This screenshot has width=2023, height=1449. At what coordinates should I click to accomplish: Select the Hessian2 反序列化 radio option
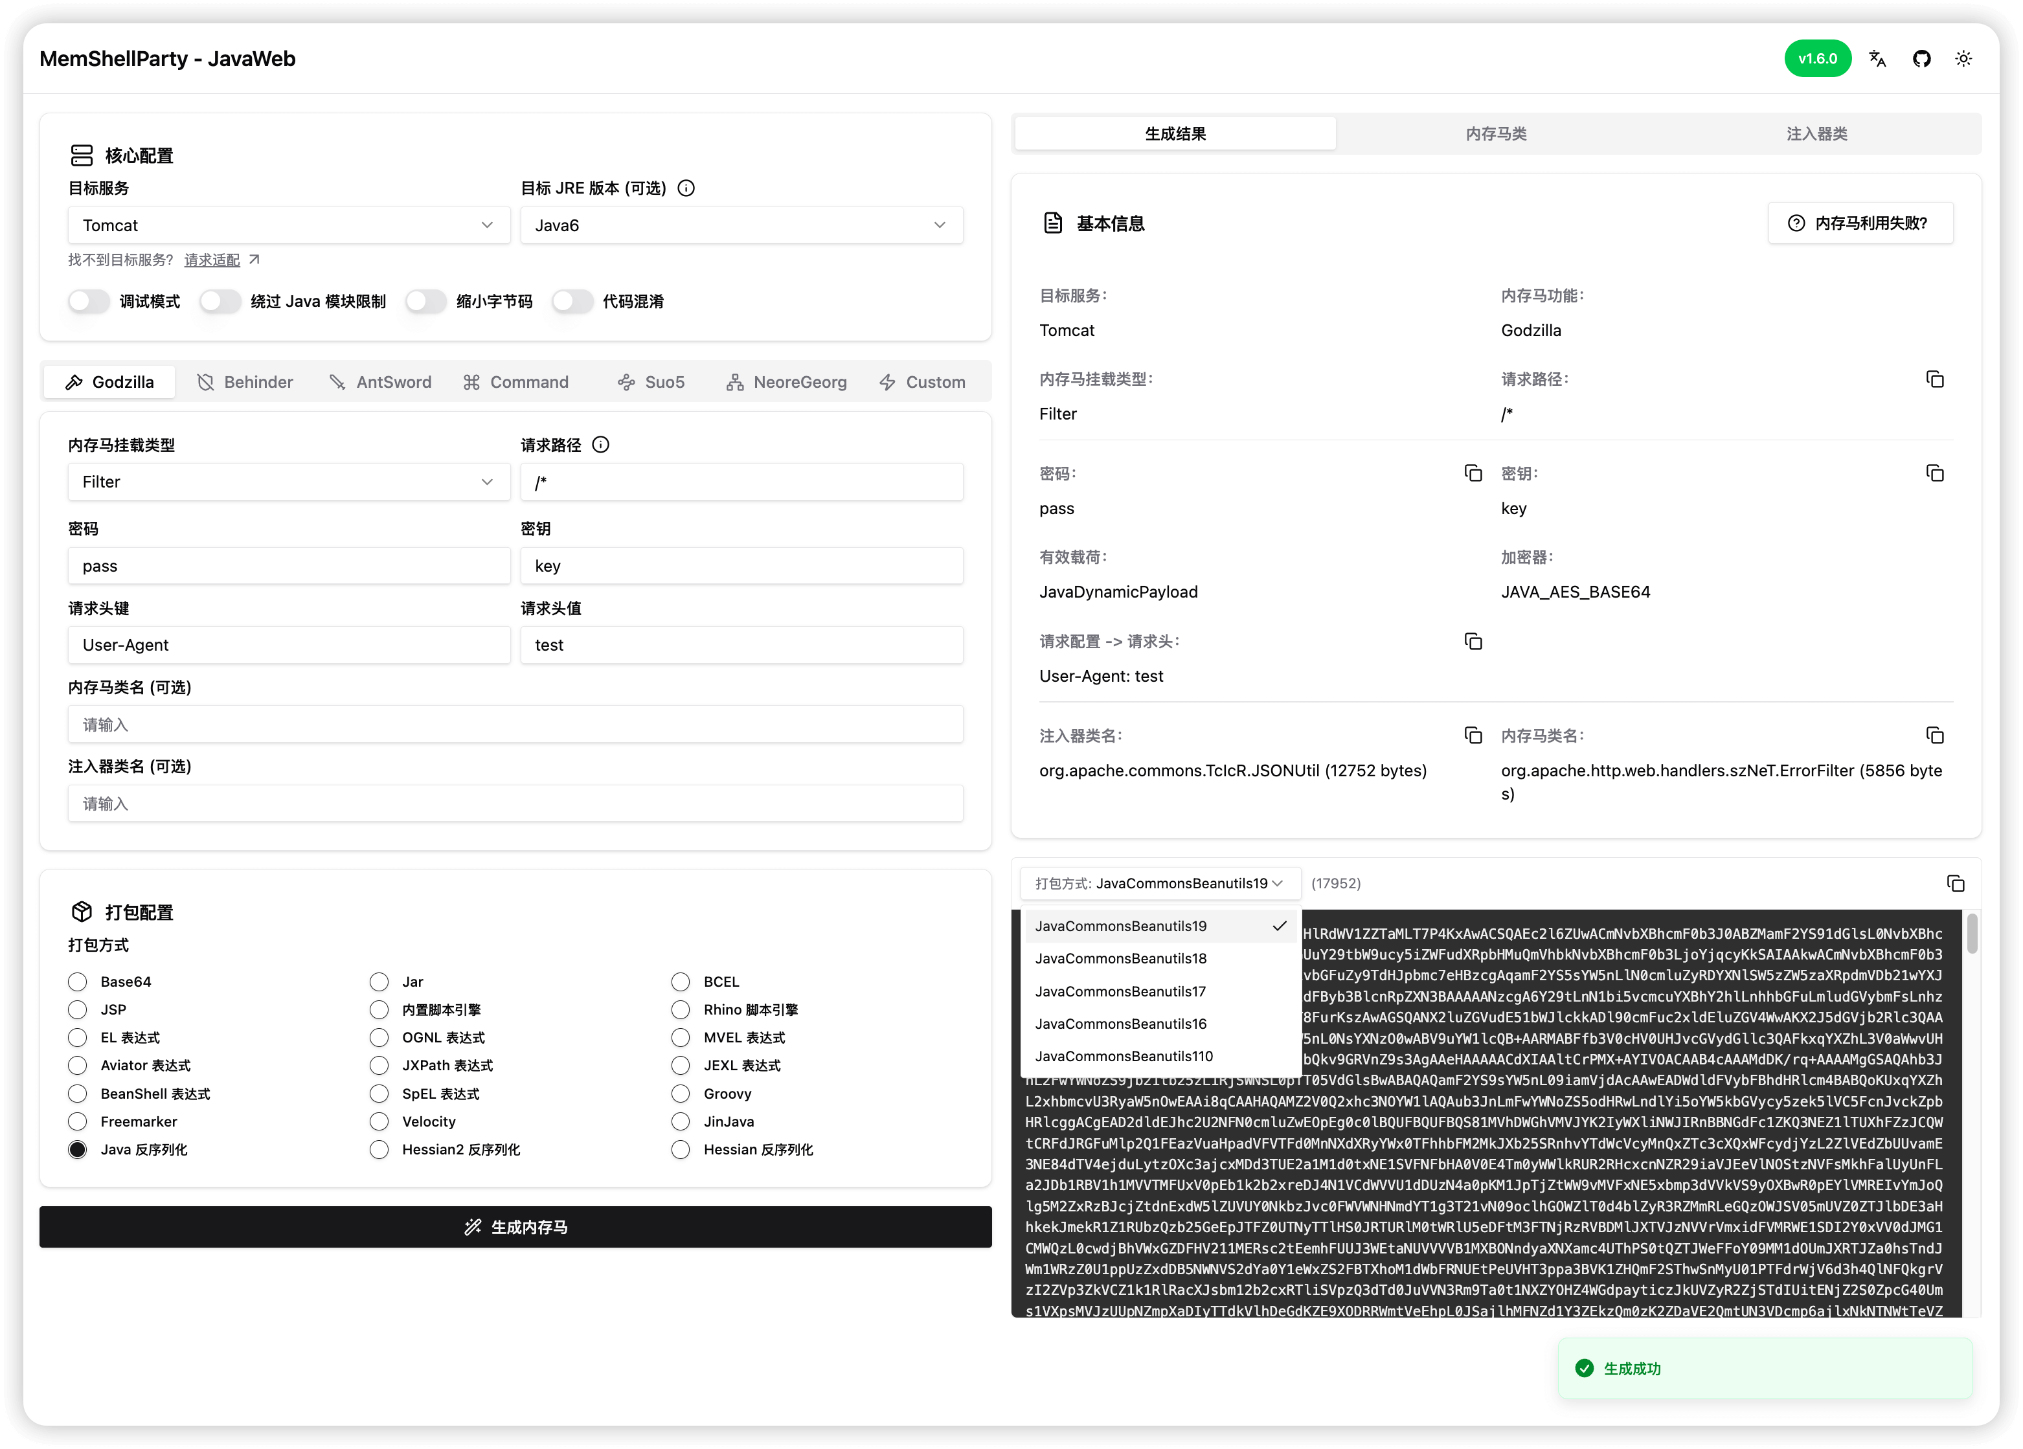coord(379,1151)
